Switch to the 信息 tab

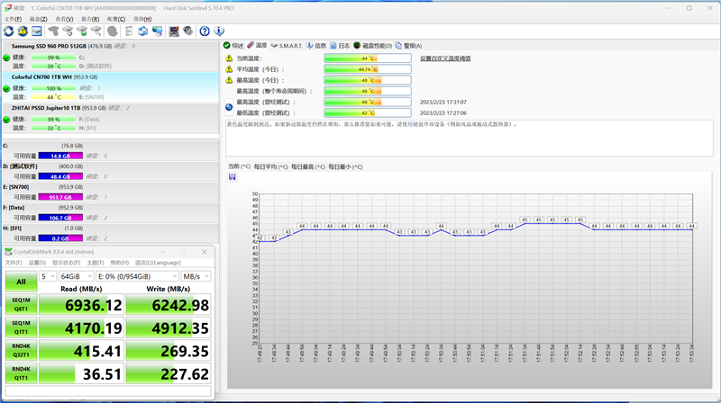point(316,46)
